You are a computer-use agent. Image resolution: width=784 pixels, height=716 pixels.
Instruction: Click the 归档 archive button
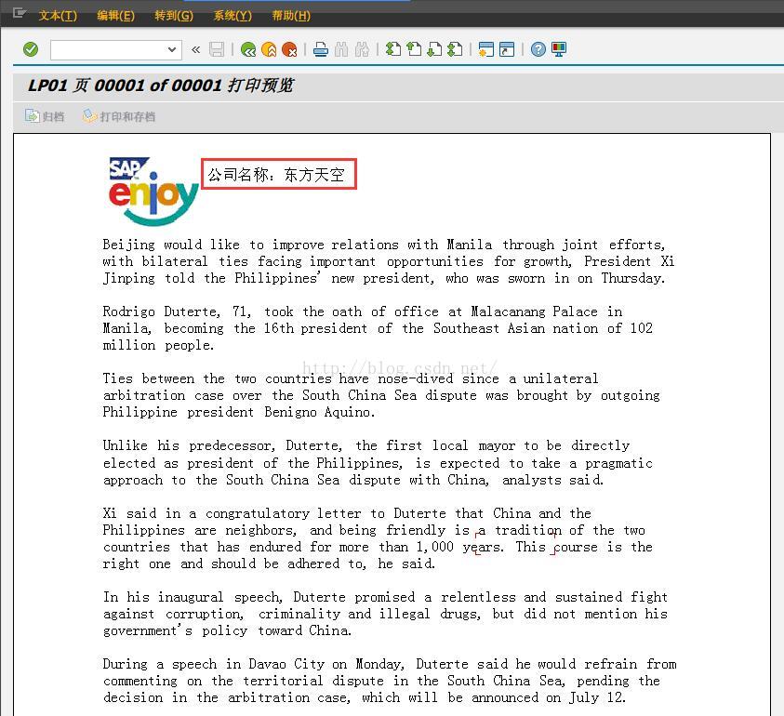tap(45, 116)
